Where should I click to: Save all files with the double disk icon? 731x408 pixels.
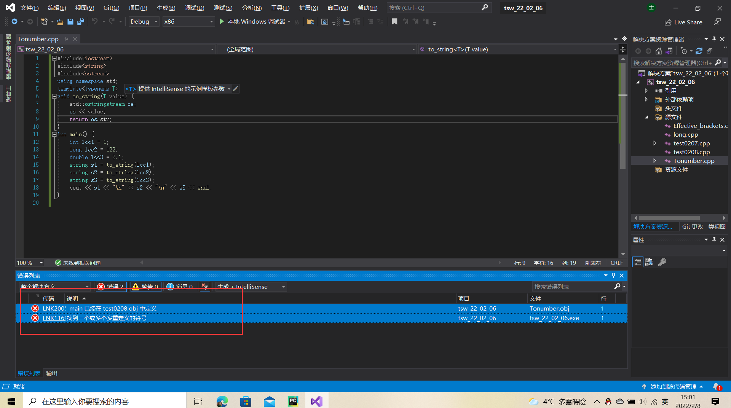[x=80, y=22]
